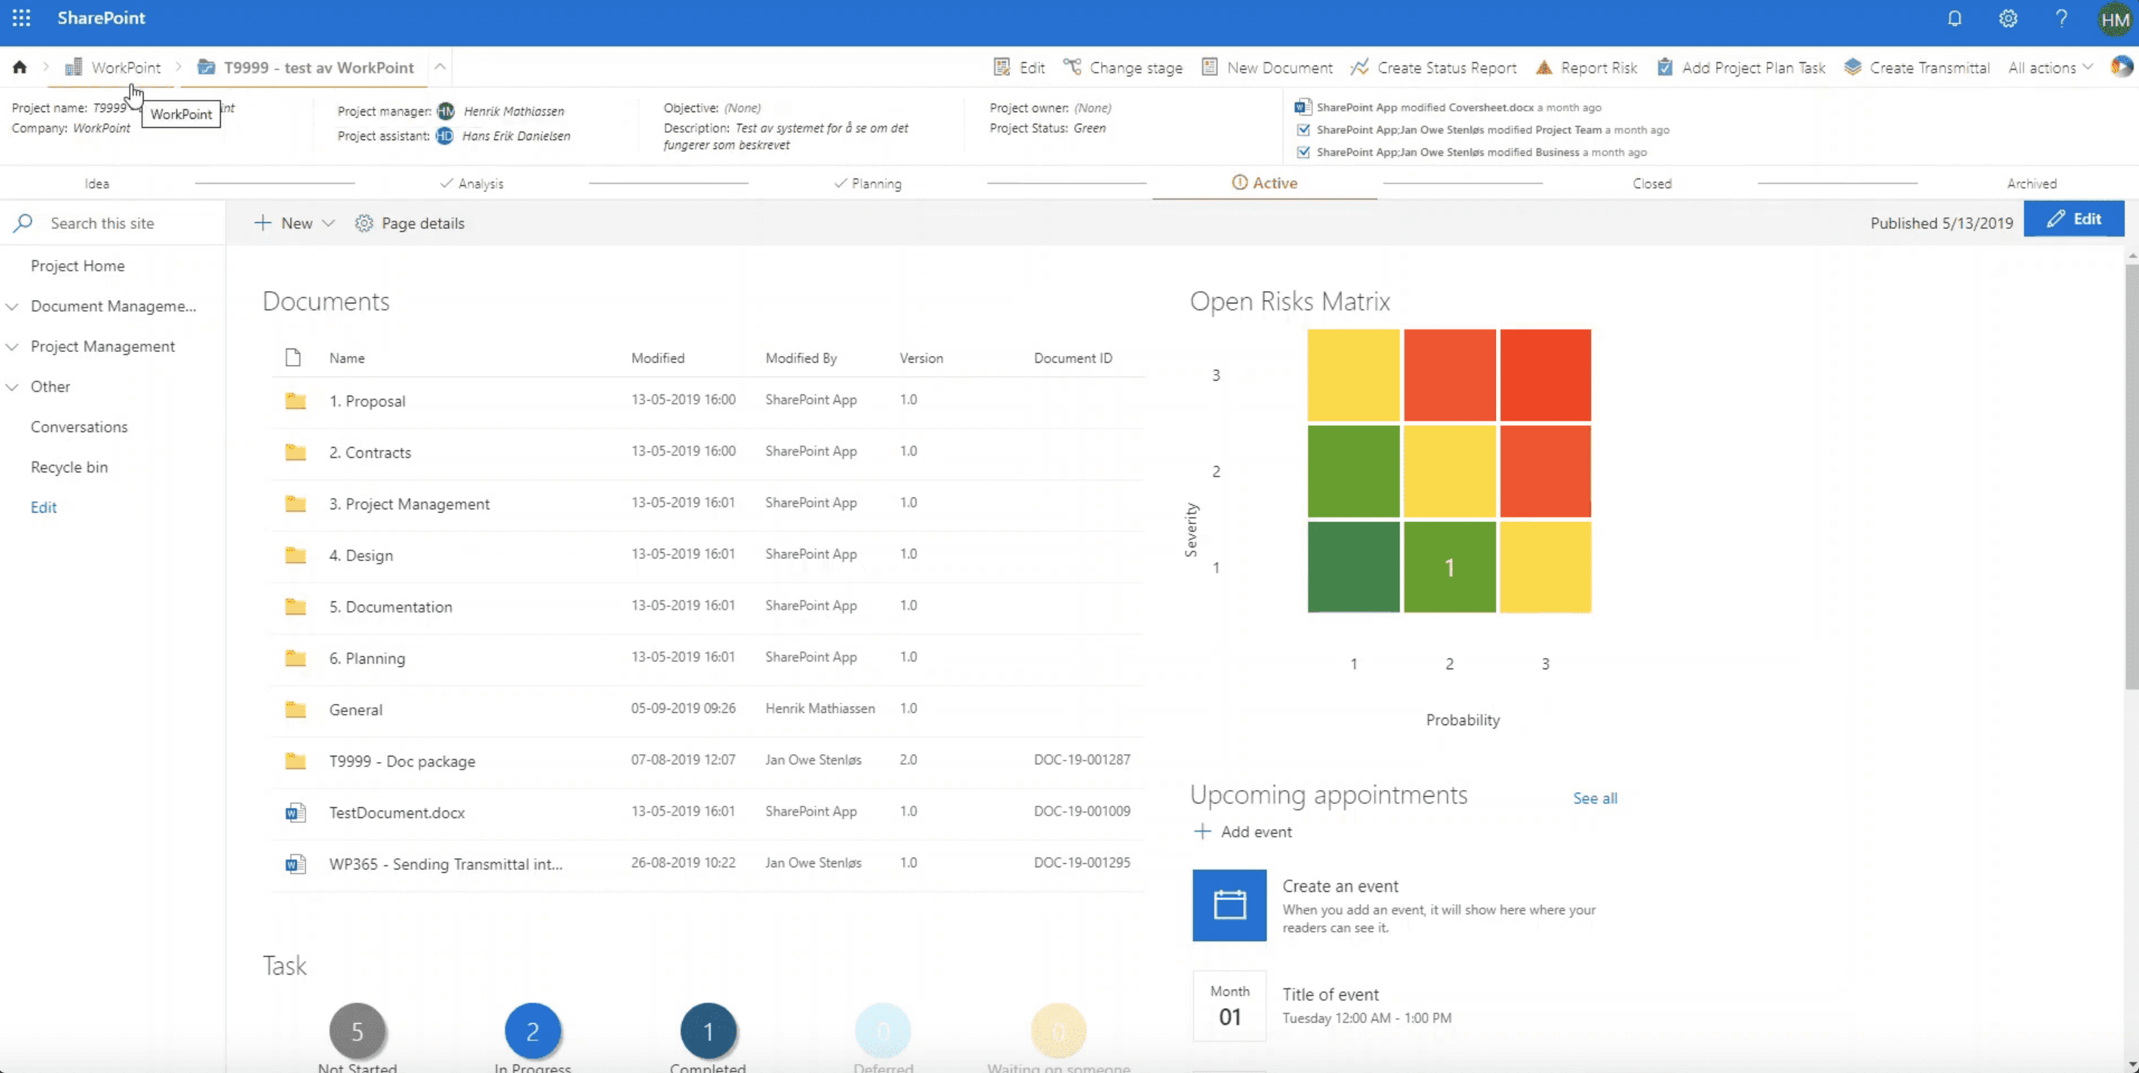Open the General folder row
The height and width of the screenshot is (1073, 2139).
point(707,710)
